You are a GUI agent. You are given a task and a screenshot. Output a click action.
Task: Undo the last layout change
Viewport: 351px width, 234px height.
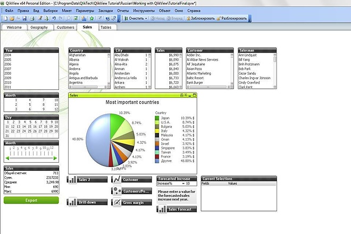pos(54,19)
